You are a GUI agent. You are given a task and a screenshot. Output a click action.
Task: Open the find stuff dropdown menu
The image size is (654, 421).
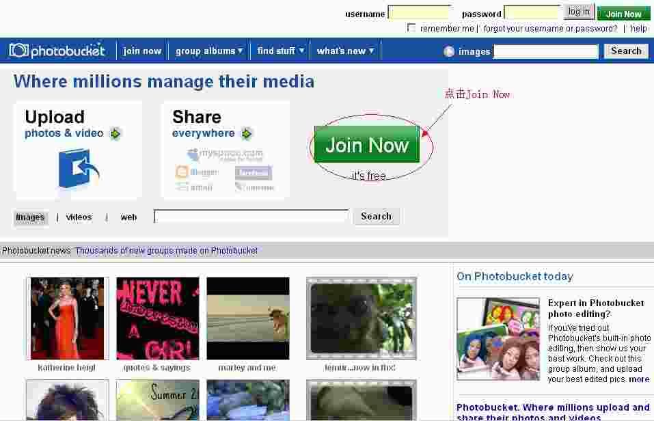point(281,51)
